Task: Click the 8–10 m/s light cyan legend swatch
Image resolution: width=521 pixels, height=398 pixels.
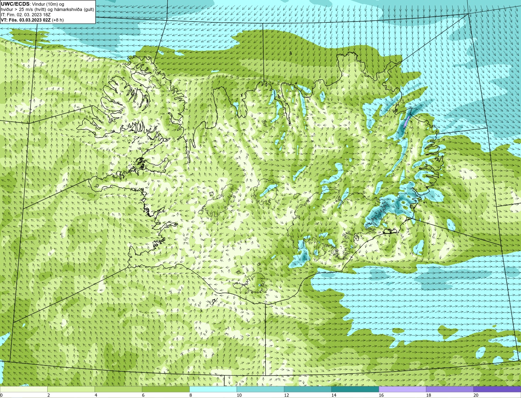Action: click(213, 389)
